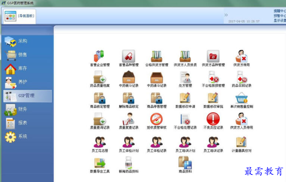This screenshot has width=286, height=182.
Task: Open 显示设置 link
Action: 280,20
